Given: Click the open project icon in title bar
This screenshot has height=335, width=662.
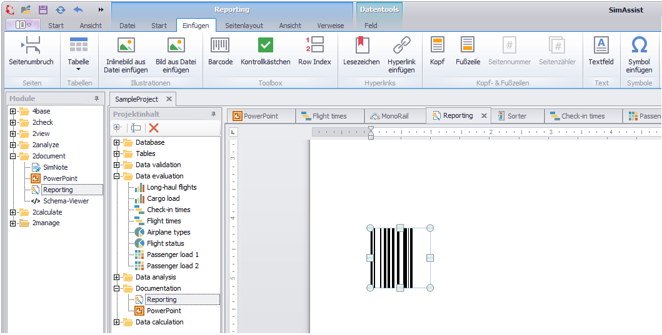Looking at the screenshot, I should pyautogui.click(x=26, y=9).
